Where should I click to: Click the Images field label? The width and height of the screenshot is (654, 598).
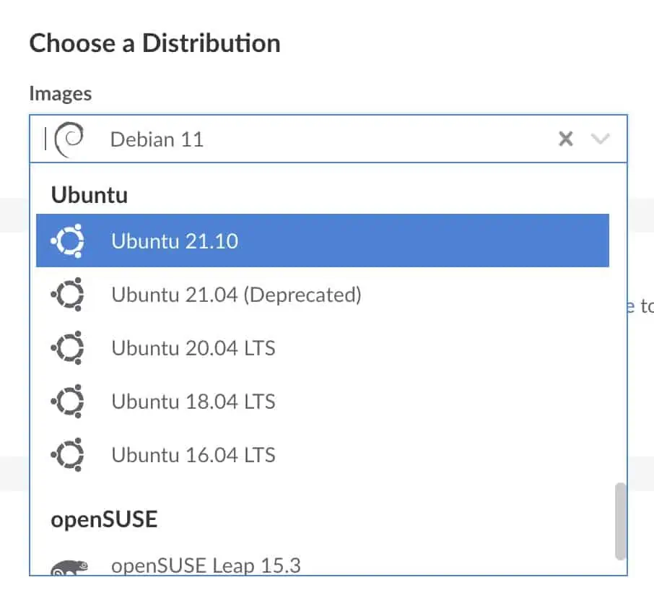click(61, 93)
